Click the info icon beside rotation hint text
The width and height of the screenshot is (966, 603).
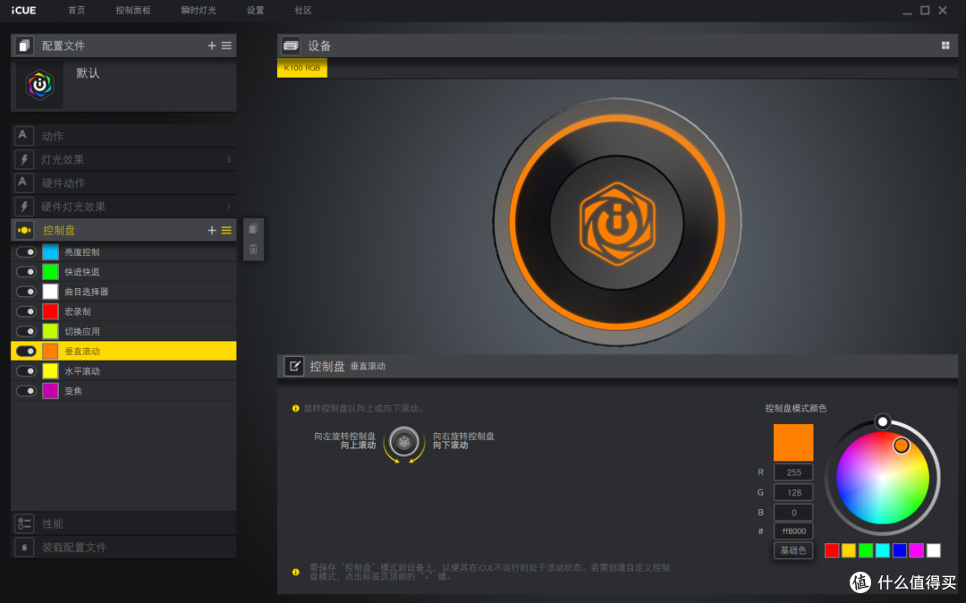[x=296, y=408]
